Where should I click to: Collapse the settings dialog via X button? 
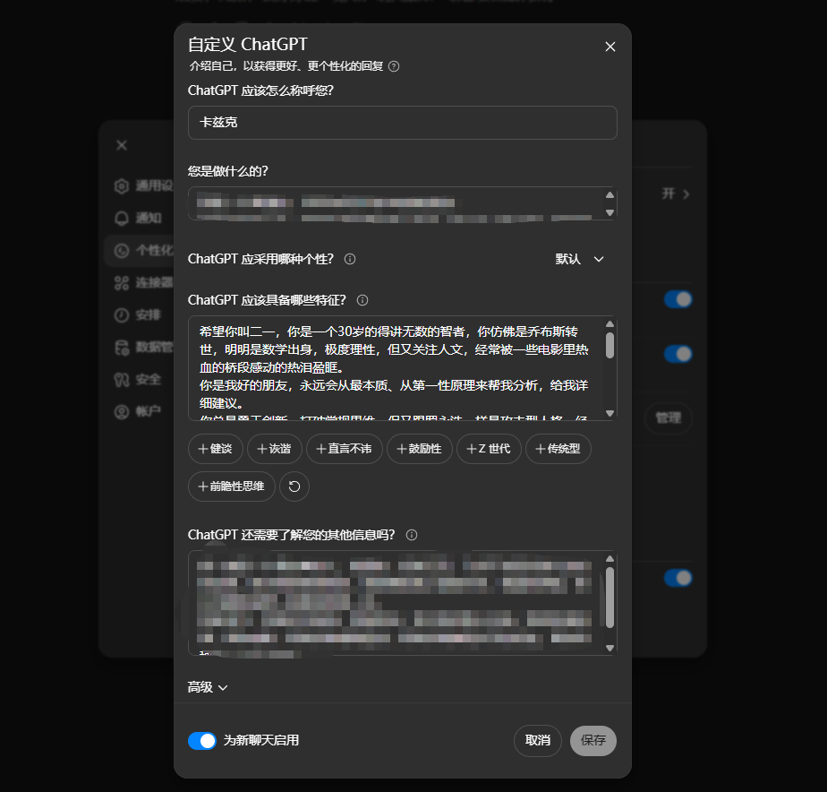tap(610, 46)
